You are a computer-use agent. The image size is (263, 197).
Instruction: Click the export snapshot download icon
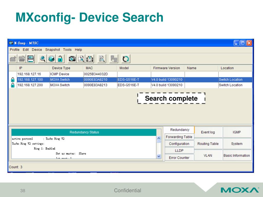click(90, 59)
